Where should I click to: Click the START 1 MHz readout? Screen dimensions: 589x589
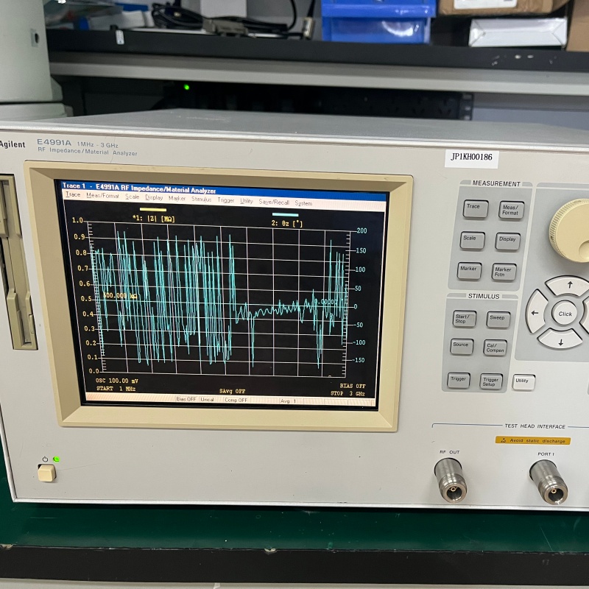click(x=116, y=389)
